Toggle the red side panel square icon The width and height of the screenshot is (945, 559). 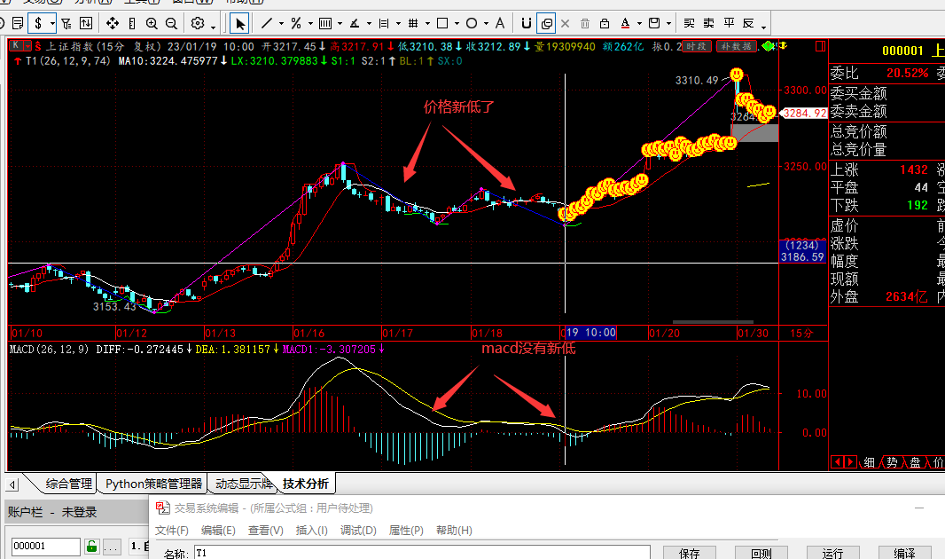(x=820, y=46)
